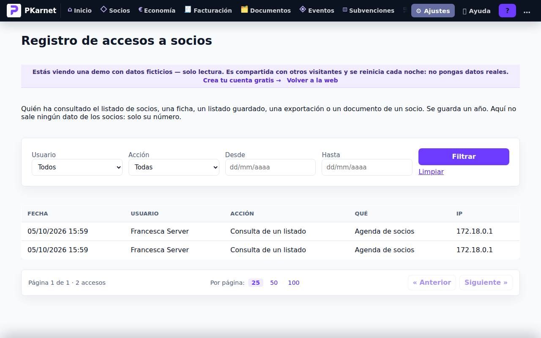Select 25 results per page
The height and width of the screenshot is (338, 541).
click(256, 283)
